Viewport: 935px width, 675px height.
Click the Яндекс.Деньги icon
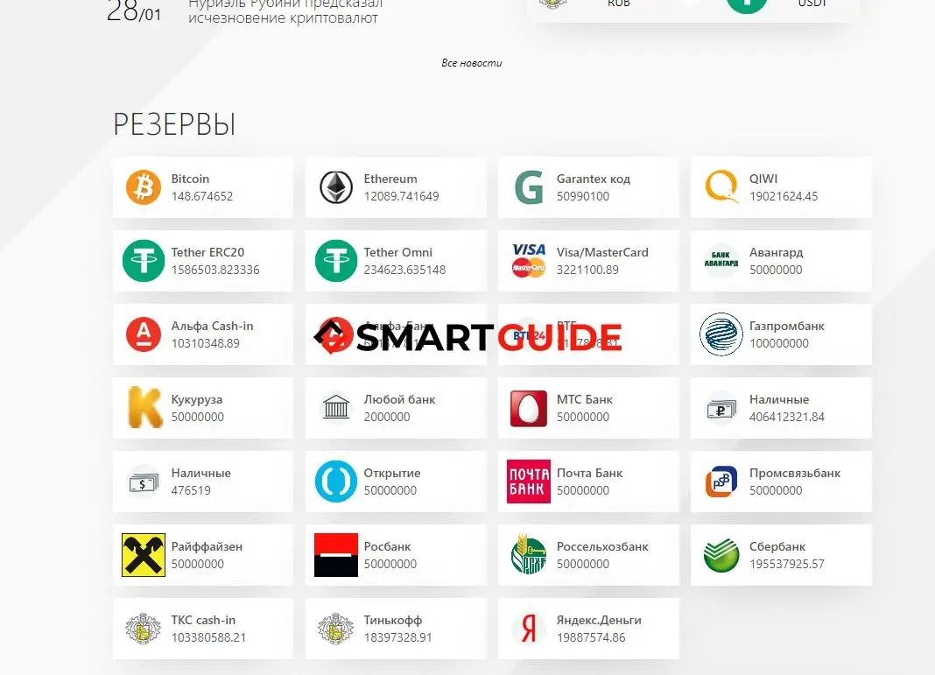tap(528, 628)
